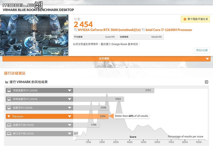Expand the 頂級遊戲用 PC (2020) row dropdown
This screenshot has height=148, width=213.
pyautogui.click(x=70, y=90)
